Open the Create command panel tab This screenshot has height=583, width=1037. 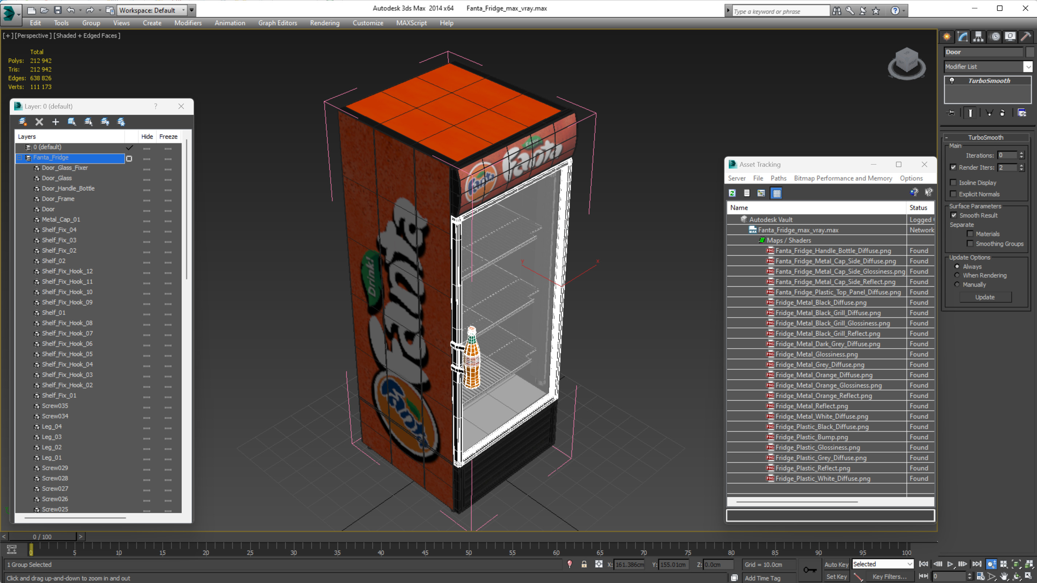[947, 37]
